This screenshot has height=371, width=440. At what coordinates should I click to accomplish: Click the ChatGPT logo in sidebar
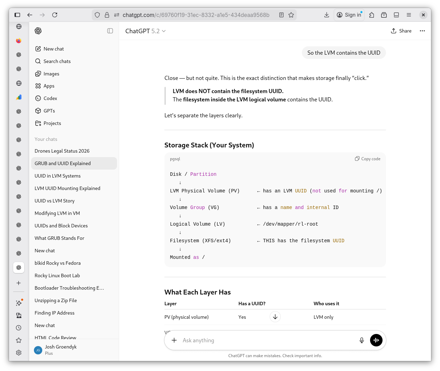tap(38, 31)
